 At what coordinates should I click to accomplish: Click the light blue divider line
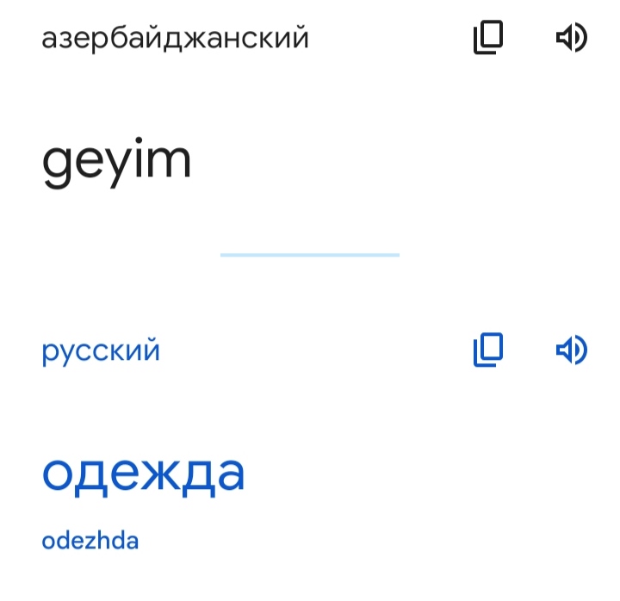(x=310, y=255)
